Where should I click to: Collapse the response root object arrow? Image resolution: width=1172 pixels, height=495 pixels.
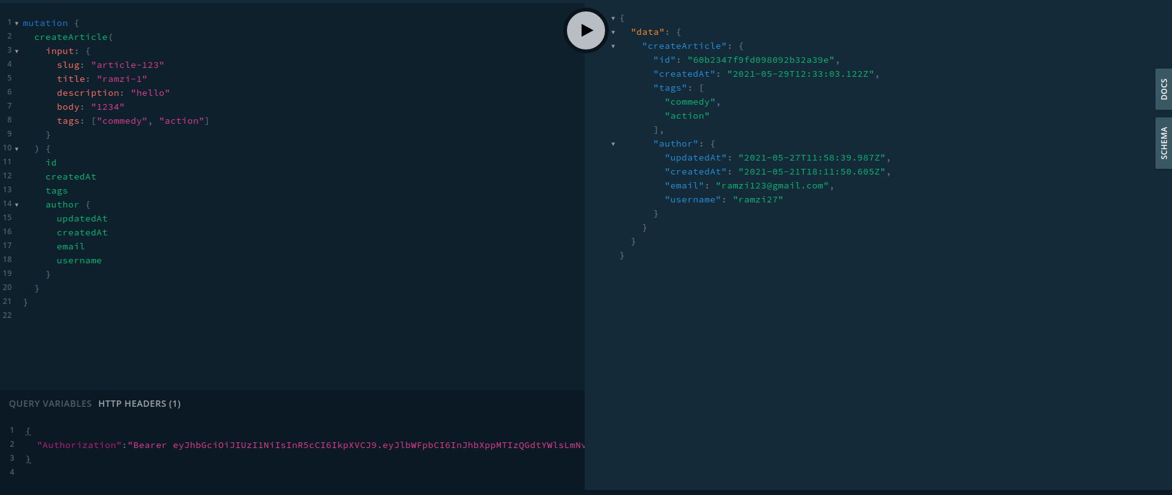click(x=613, y=18)
